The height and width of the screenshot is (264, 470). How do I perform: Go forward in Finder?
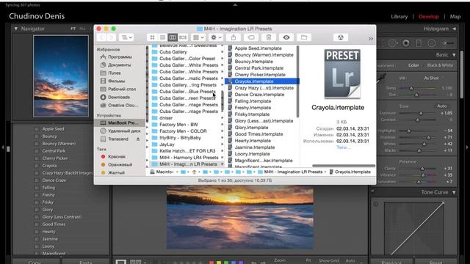tap(111, 37)
